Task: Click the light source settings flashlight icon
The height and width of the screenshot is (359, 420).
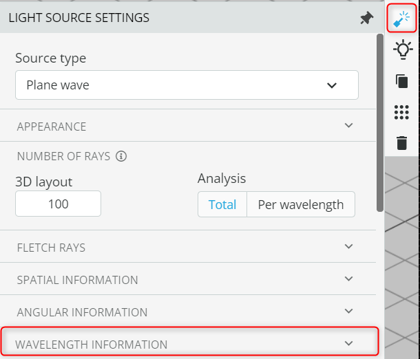Action: tap(401, 18)
